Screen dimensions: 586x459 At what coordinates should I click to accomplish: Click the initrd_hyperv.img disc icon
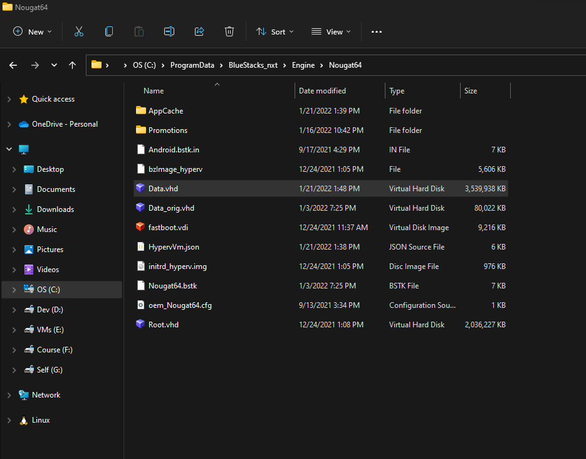tap(141, 266)
